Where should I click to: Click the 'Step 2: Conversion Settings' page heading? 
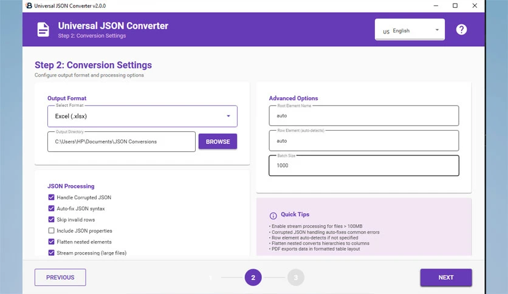pyautogui.click(x=94, y=65)
